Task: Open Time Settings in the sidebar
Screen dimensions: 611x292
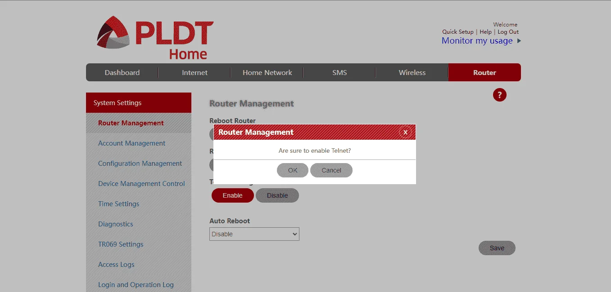Action: 119,204
